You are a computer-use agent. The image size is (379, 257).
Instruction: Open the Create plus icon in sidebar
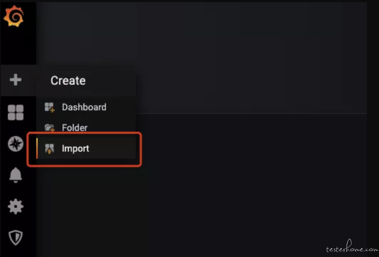click(x=16, y=80)
